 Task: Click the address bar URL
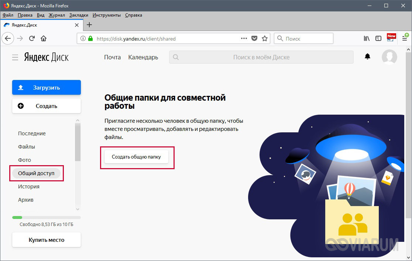[x=136, y=39]
